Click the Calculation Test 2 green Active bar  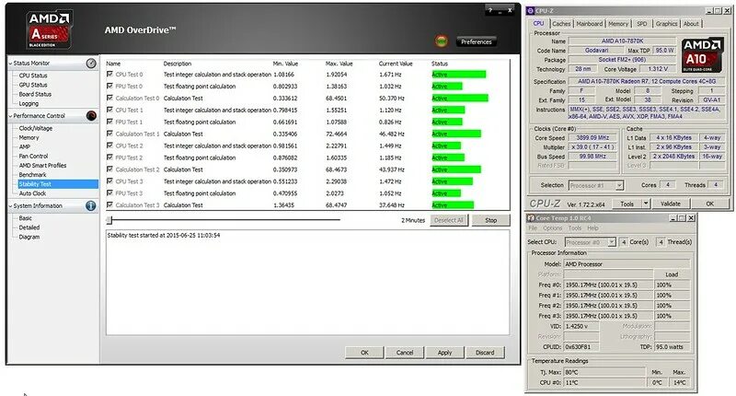[x=456, y=169]
